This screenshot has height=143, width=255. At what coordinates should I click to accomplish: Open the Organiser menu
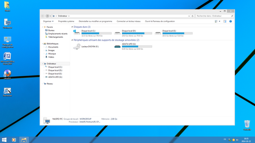coord(48,21)
